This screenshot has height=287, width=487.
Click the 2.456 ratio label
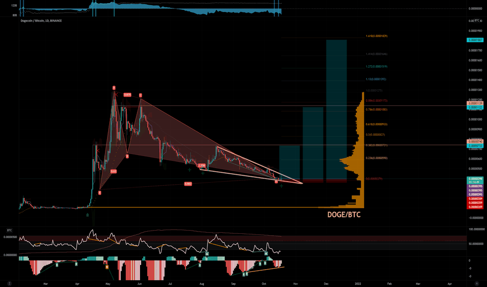pos(202,166)
